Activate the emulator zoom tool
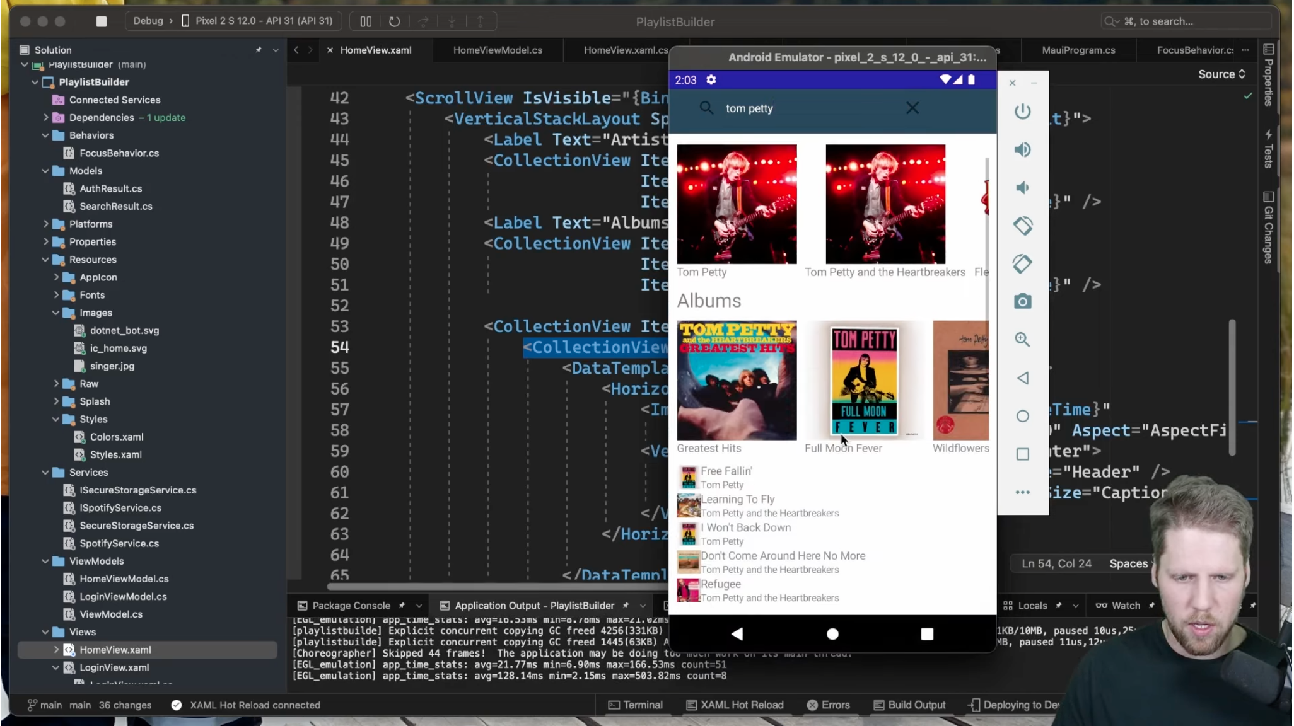This screenshot has height=726, width=1294. [x=1022, y=340]
